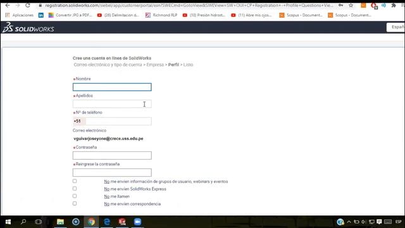The image size is (405, 228).
Task: Reload the page with refresh icon
Action: click(28, 5)
